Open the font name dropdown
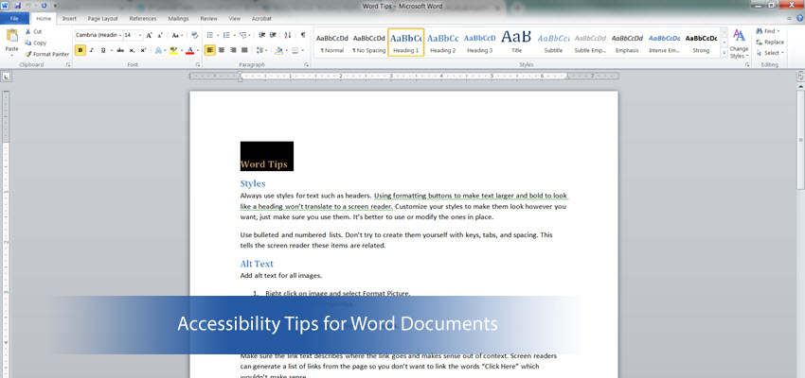Image resolution: width=805 pixels, height=378 pixels. click(x=120, y=35)
